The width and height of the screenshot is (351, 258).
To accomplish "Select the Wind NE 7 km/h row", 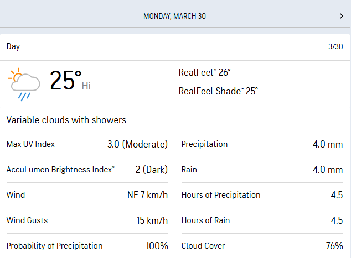I will click(x=87, y=195).
